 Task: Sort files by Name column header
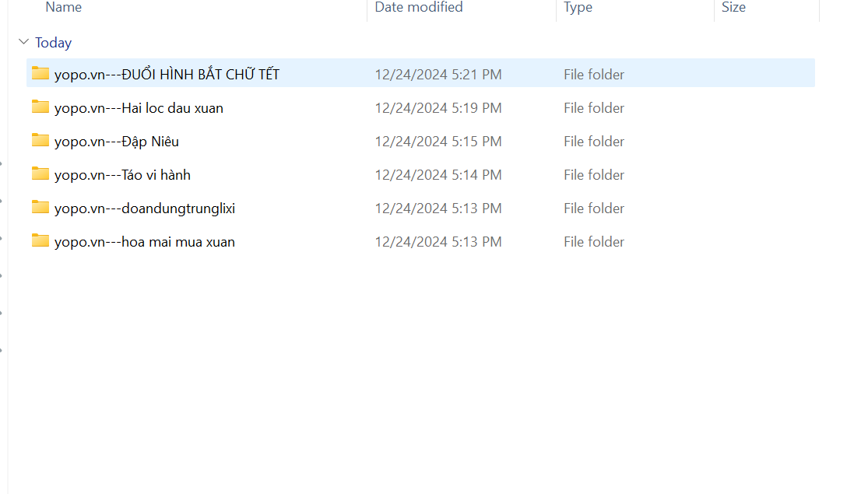click(64, 8)
